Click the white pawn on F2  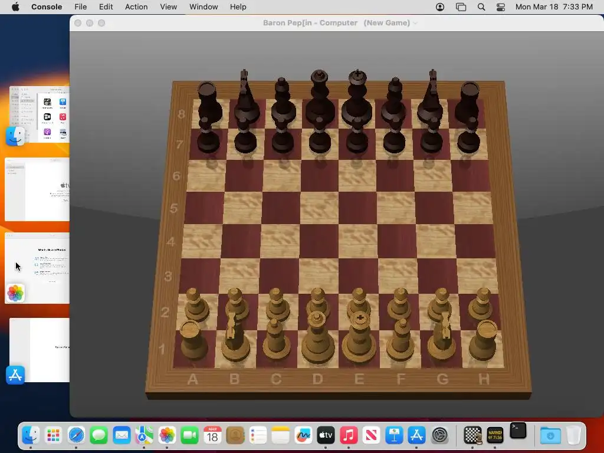[399, 304]
